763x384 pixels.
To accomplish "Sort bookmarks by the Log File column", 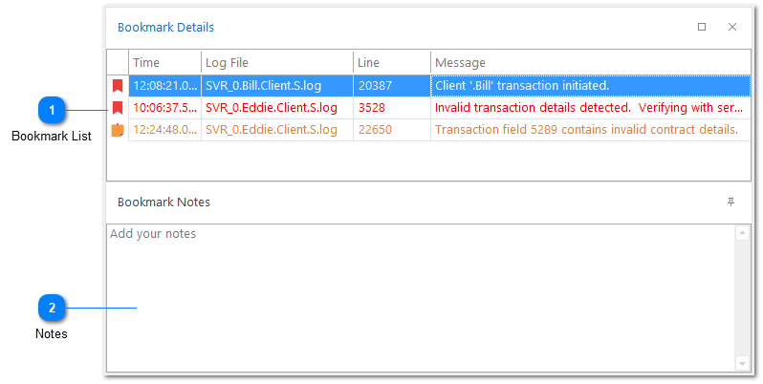I will click(x=276, y=63).
